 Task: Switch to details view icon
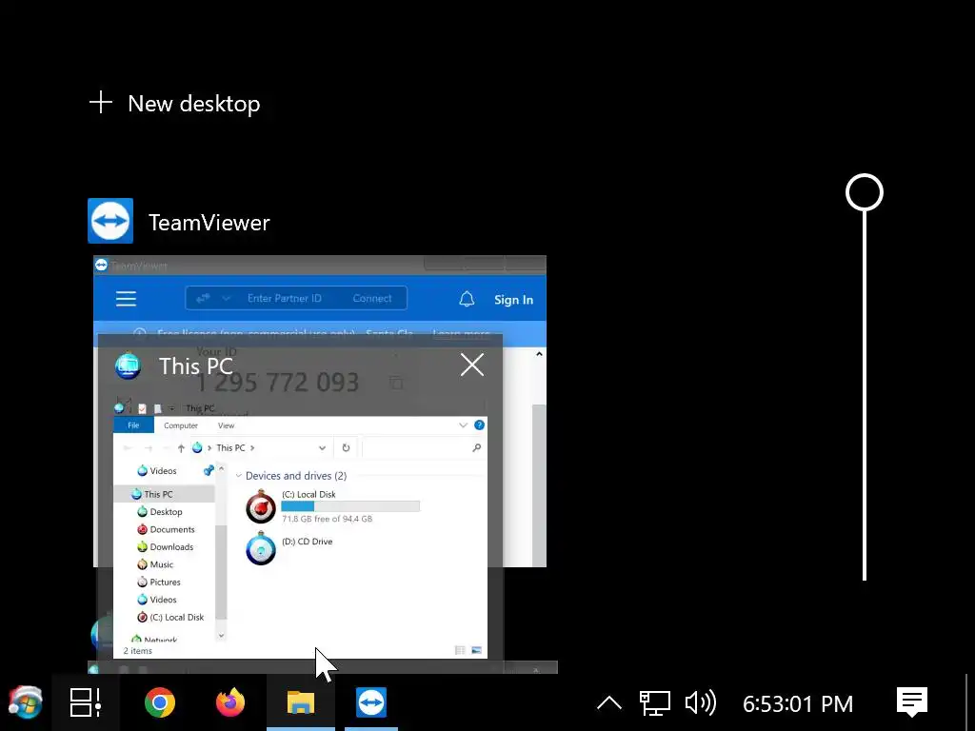coord(460,650)
